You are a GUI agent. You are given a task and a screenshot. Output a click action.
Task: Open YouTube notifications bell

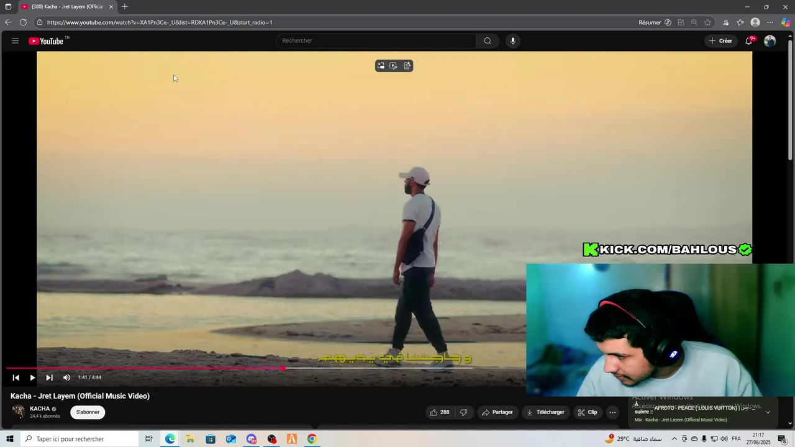point(749,41)
